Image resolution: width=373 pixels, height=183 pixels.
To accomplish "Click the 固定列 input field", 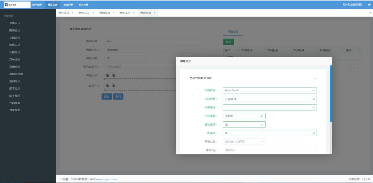I will [x=270, y=133].
